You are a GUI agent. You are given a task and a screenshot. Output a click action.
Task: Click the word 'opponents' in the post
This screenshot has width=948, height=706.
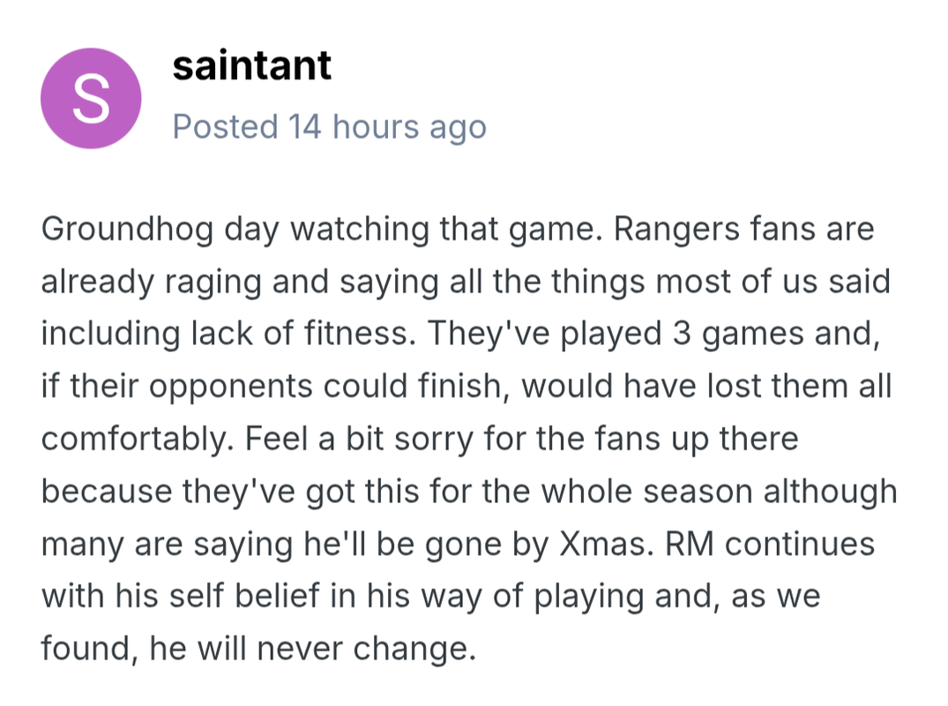[230, 387]
